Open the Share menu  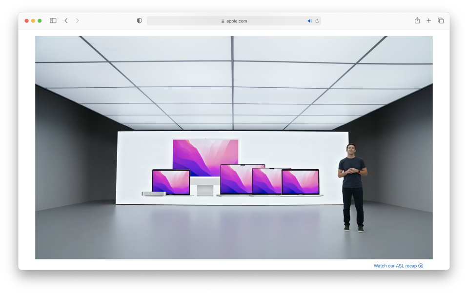pos(417,21)
